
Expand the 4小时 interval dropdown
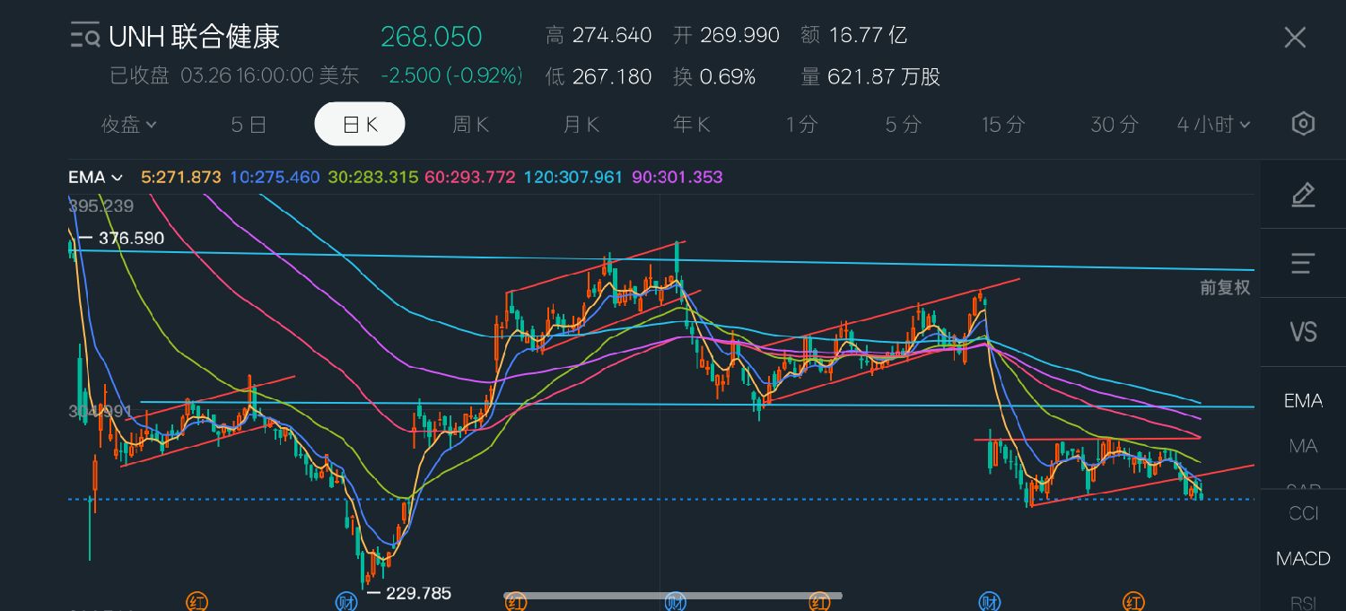click(1213, 125)
